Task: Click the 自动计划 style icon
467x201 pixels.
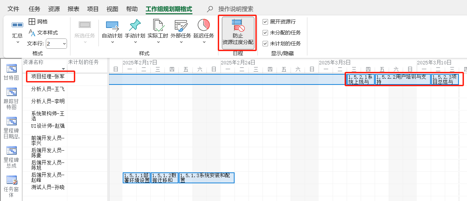Action: point(112,25)
